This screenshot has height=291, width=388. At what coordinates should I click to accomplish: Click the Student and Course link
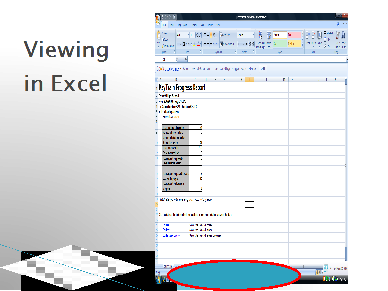(x=171, y=235)
